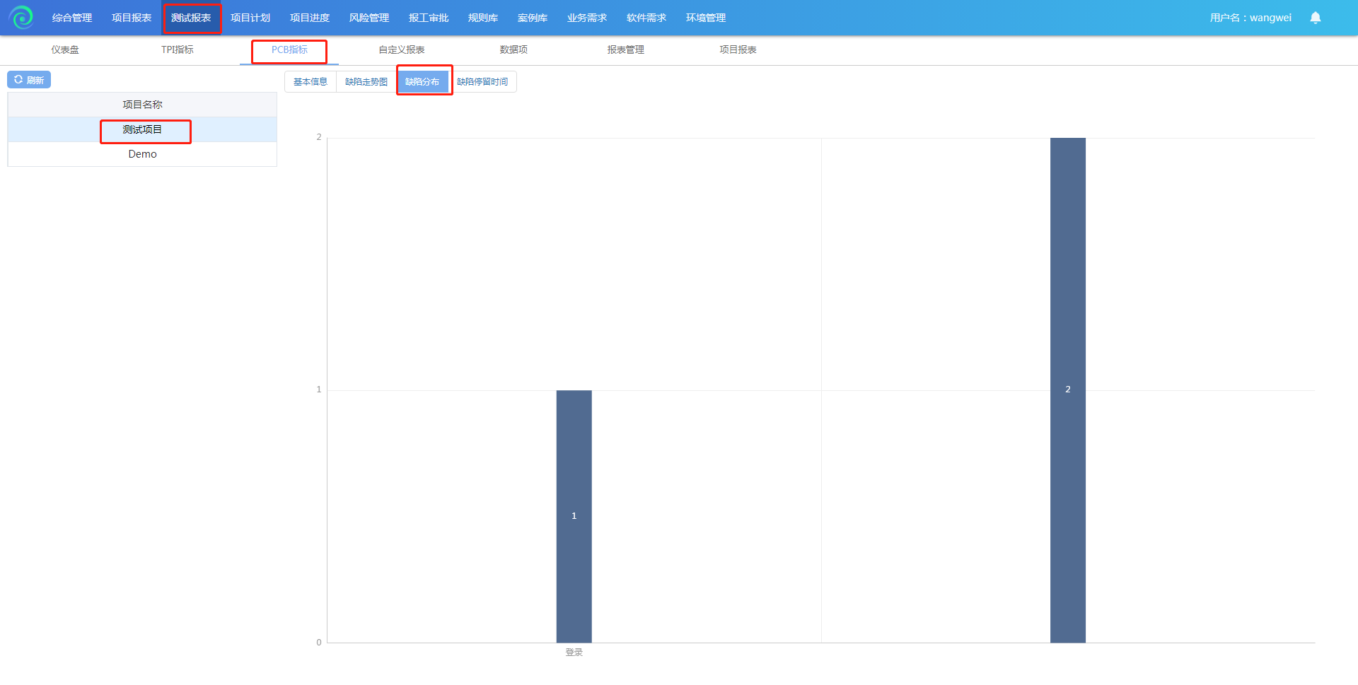
Task: Click the 刷新 refresh button
Action: (29, 80)
